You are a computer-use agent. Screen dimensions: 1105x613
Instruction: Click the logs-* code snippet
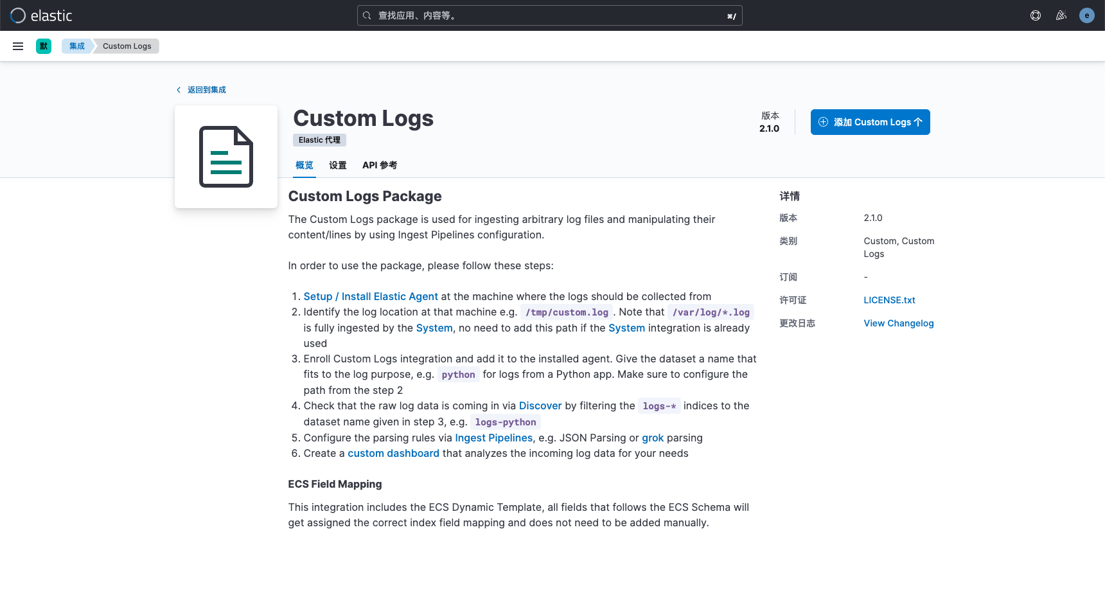[659, 406]
